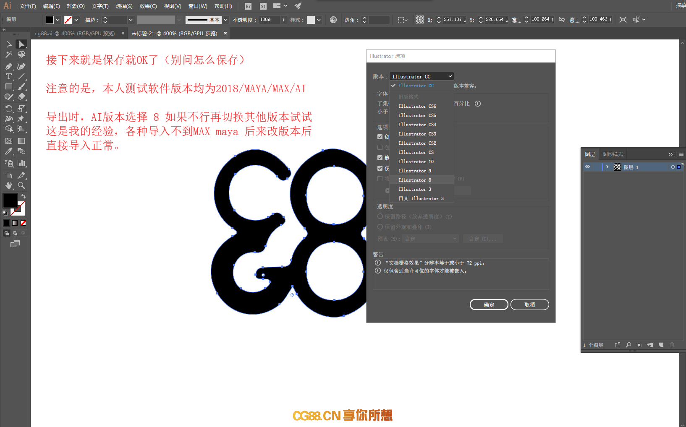Open fill color dropdown in control bar

(58, 20)
